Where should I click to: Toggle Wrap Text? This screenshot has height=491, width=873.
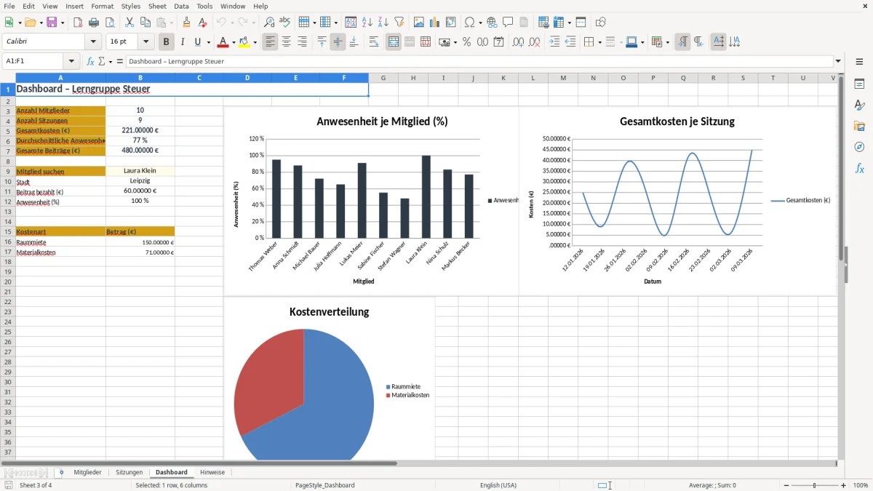pos(374,42)
